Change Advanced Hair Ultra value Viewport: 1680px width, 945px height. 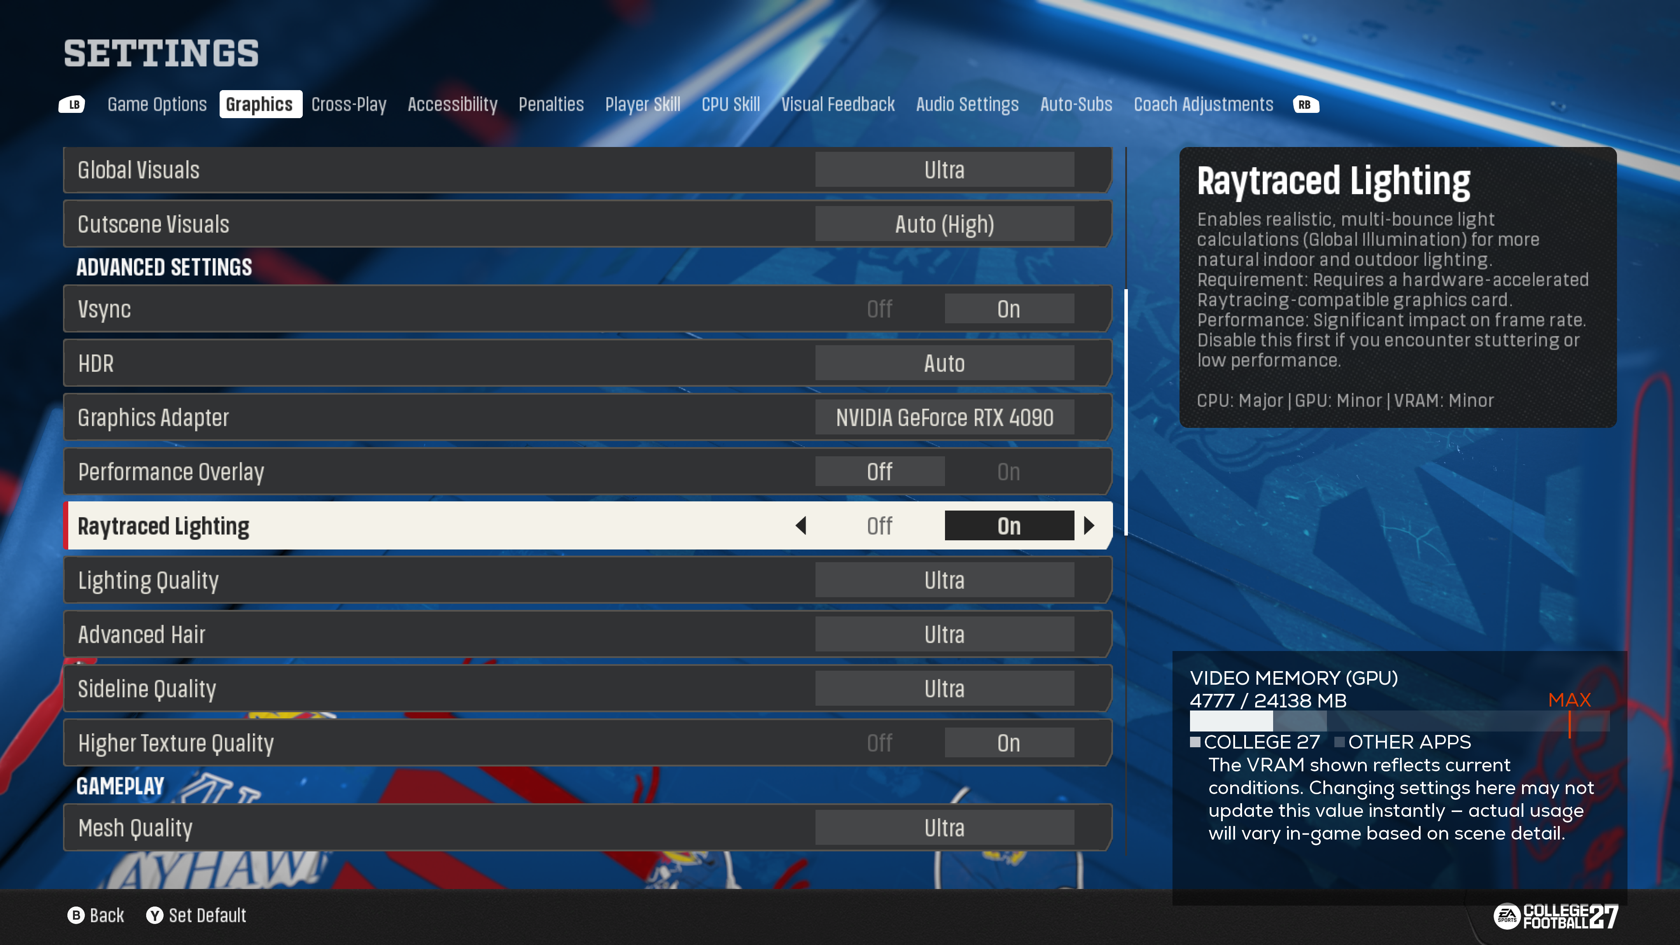tap(945, 634)
